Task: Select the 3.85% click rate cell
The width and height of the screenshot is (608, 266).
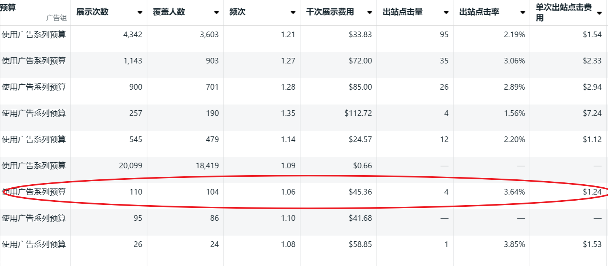Action: coord(514,244)
